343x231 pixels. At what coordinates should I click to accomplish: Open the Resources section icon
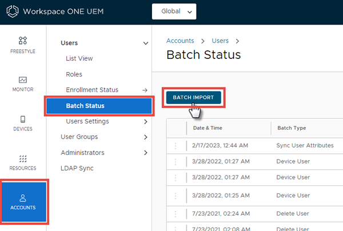pos(23,158)
